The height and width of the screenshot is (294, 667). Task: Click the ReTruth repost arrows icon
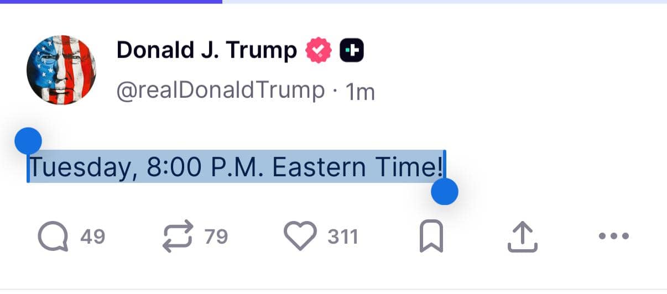[x=178, y=237]
